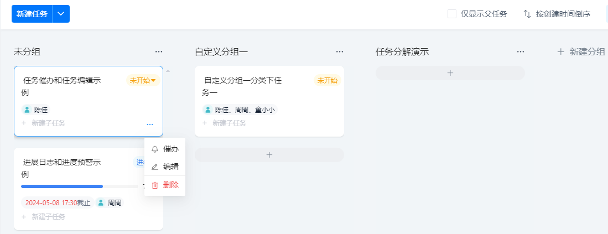Screen dimensions: 608x234
Task: Click the bell icon next to 催办
Action: [155, 149]
